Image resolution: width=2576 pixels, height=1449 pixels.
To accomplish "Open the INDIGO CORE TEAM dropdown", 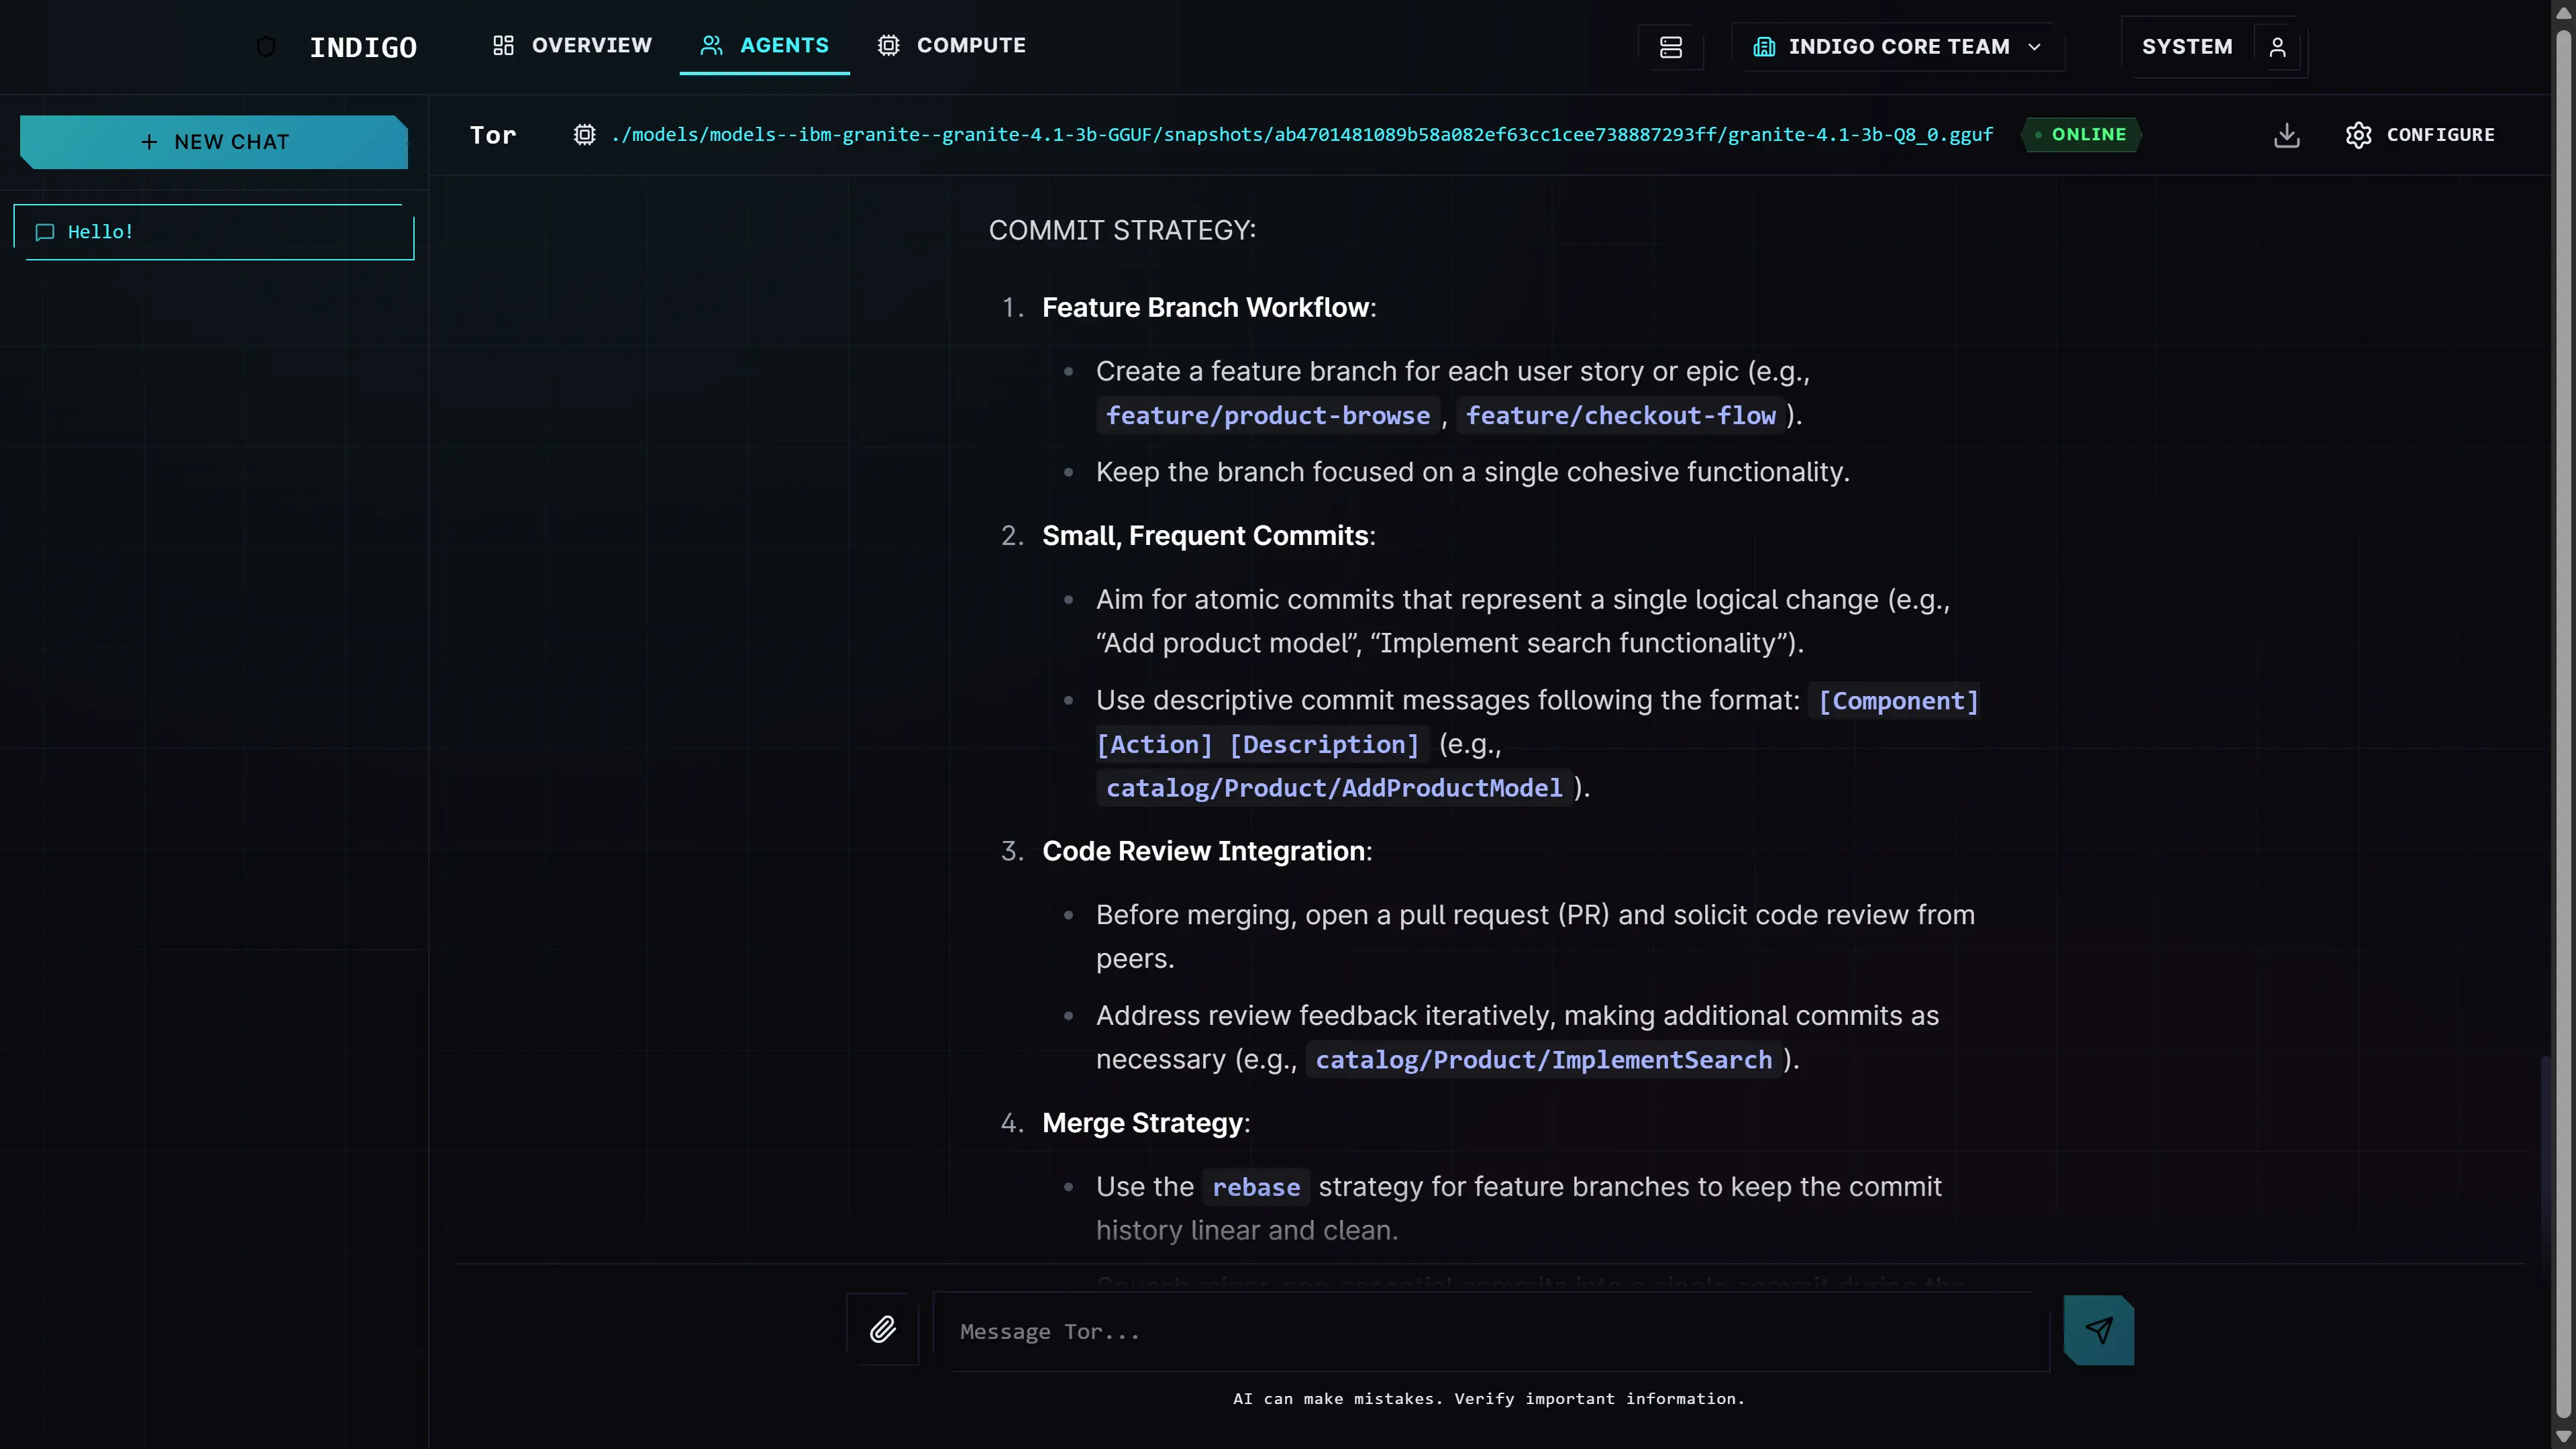I will click(x=1897, y=47).
